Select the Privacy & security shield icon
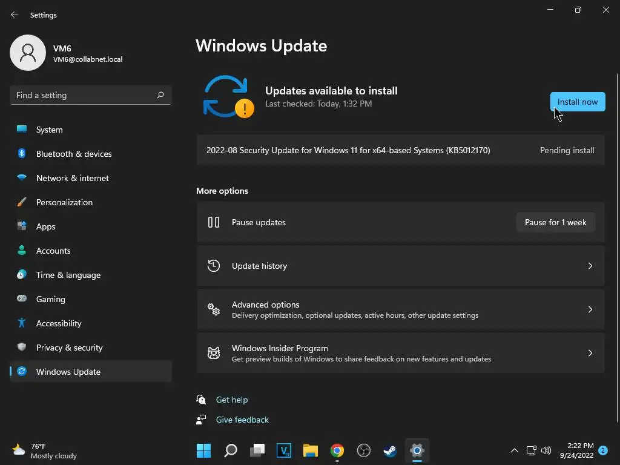Screen dimensions: 620x465 click(22, 347)
